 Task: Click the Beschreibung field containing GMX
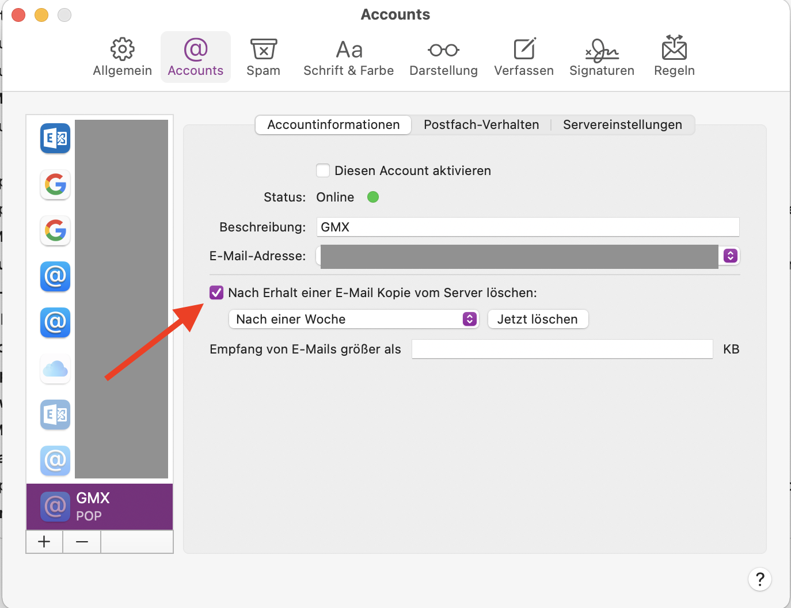click(528, 227)
